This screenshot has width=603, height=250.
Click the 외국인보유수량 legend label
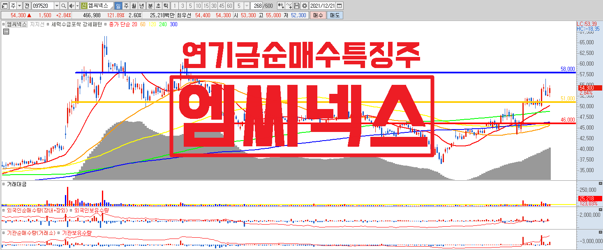91,210
